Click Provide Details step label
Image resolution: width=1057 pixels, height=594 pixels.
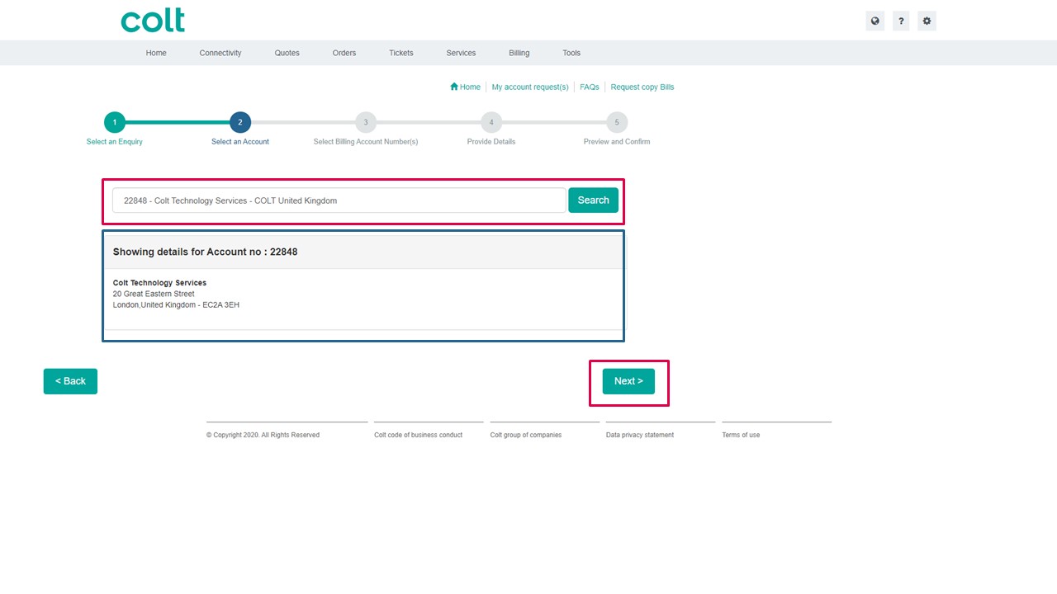point(491,142)
